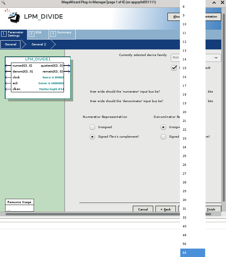Pick 25 in the bit width list

(193, 156)
